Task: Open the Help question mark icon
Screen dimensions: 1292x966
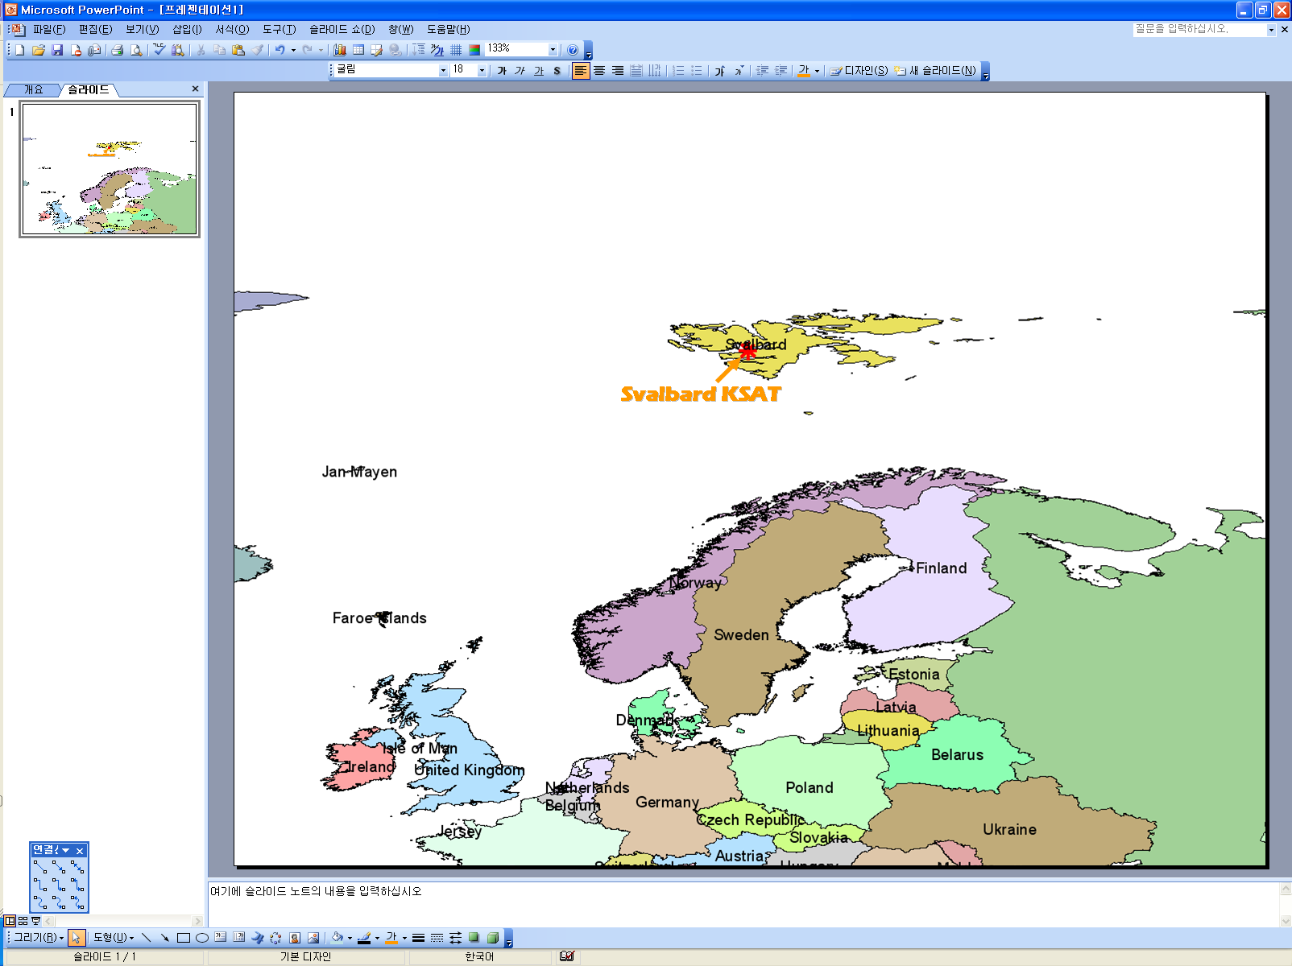Action: click(x=573, y=50)
